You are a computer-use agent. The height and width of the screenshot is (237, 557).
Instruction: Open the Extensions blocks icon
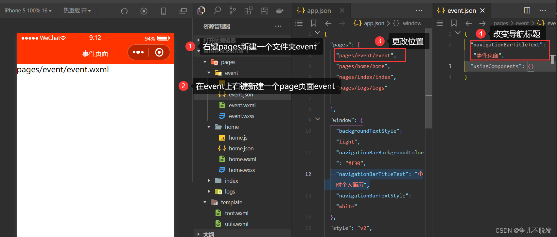pyautogui.click(x=248, y=11)
